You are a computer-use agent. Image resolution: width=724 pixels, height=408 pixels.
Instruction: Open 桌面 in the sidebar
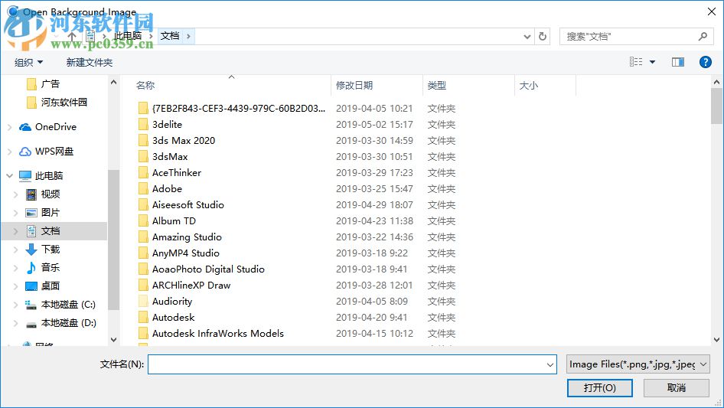point(43,286)
